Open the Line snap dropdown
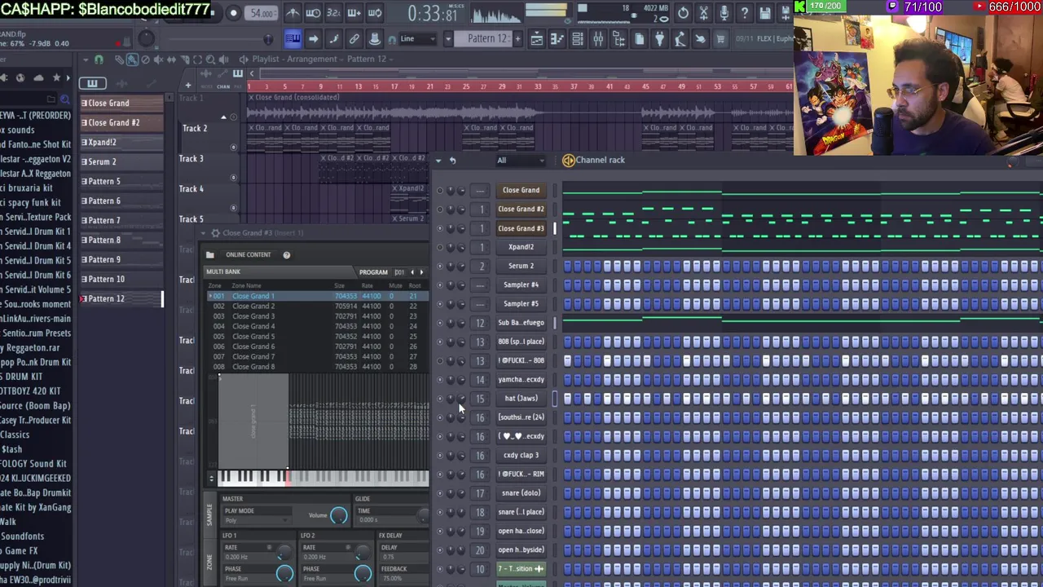The height and width of the screenshot is (587, 1043). pyautogui.click(x=419, y=38)
